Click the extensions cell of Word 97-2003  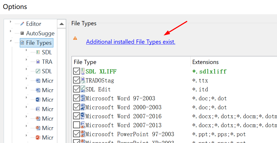point(209,98)
